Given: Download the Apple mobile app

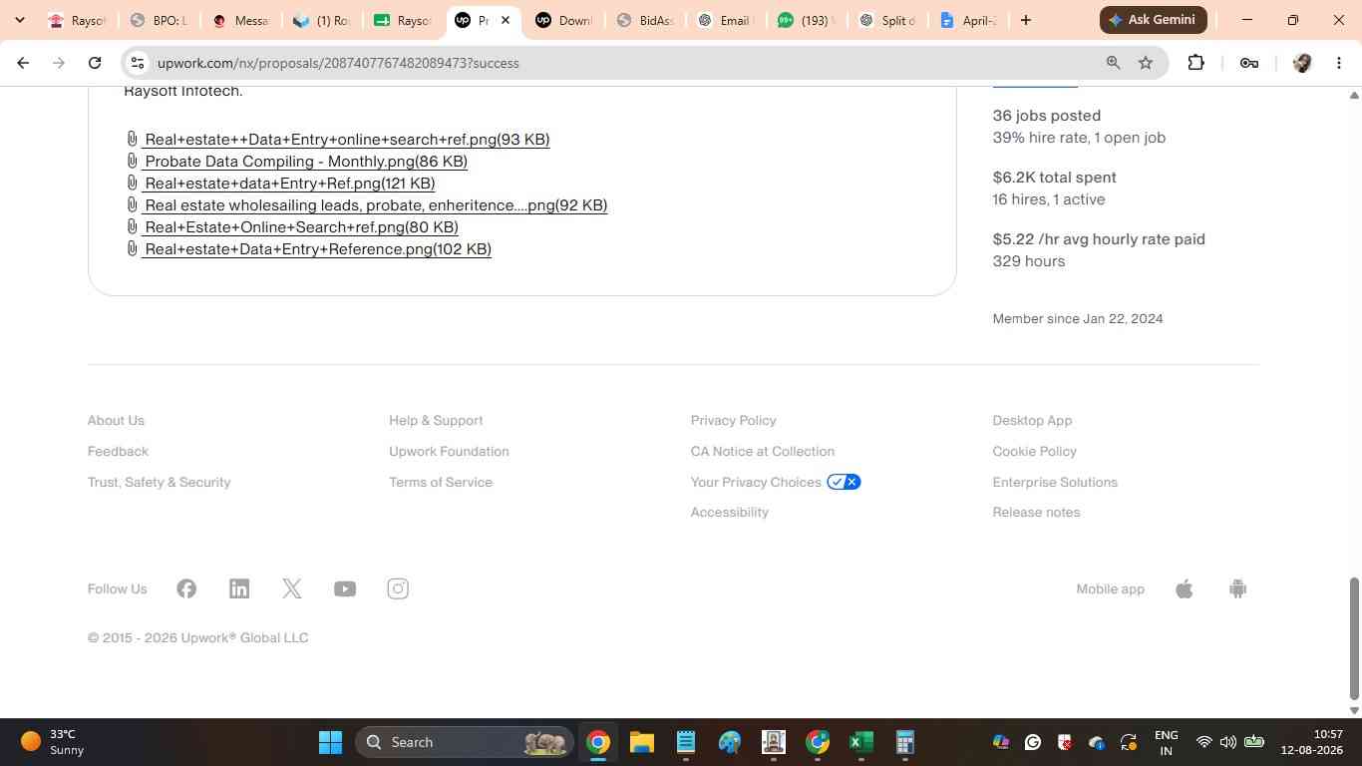Looking at the screenshot, I should (1185, 588).
